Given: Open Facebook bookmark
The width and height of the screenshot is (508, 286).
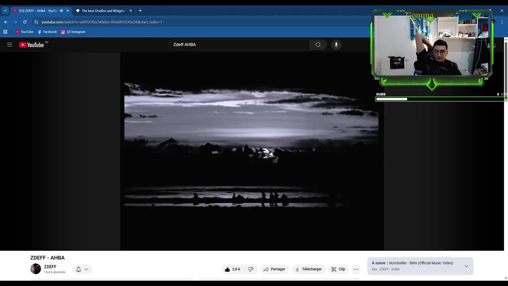Looking at the screenshot, I should (47, 32).
